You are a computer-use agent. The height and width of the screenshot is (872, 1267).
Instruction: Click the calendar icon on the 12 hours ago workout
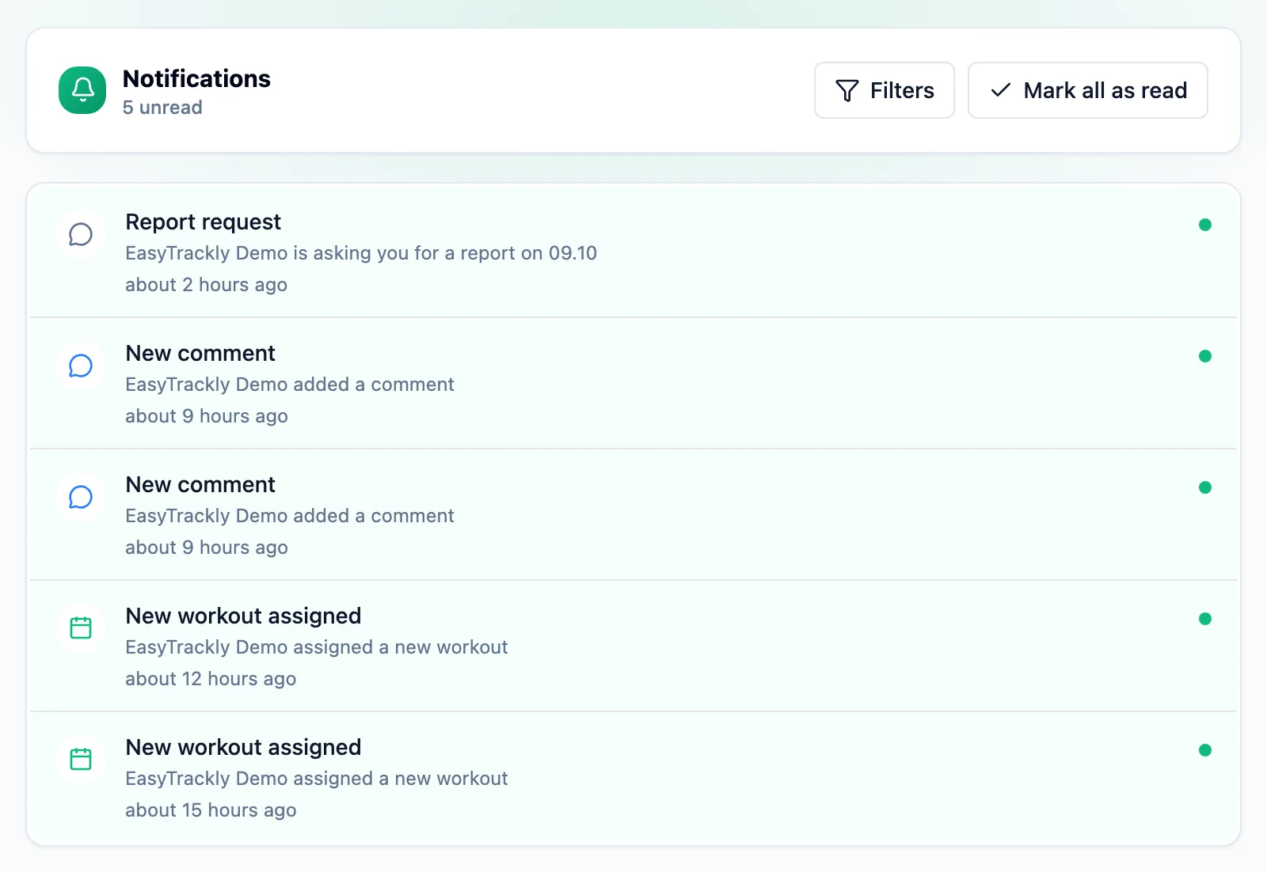(81, 628)
